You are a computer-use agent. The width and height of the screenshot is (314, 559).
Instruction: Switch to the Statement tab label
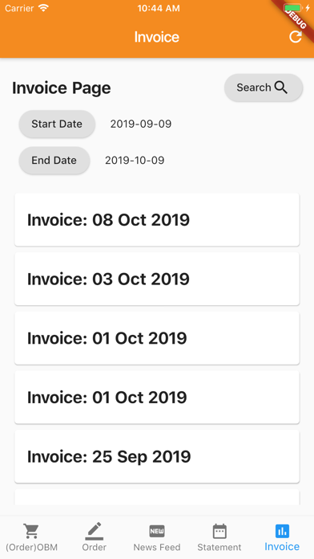219,547
